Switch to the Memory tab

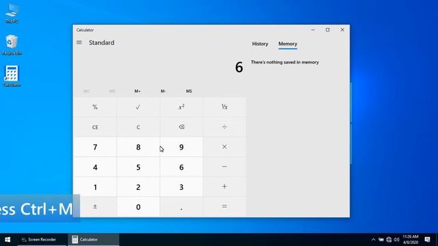point(287,44)
